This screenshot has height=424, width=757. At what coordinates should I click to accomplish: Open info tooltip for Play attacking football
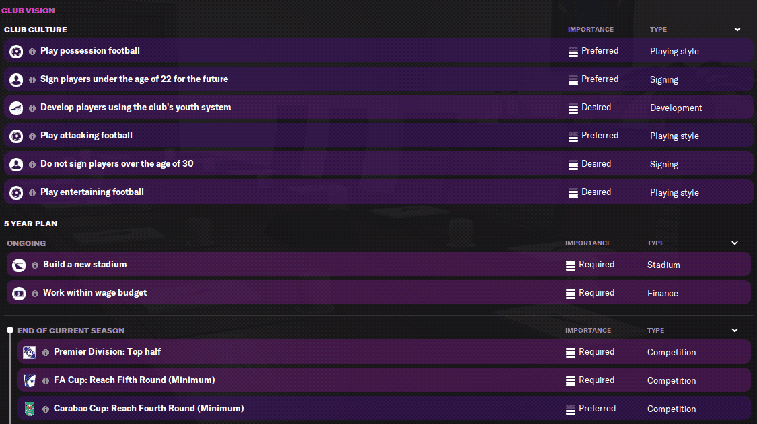(x=32, y=136)
